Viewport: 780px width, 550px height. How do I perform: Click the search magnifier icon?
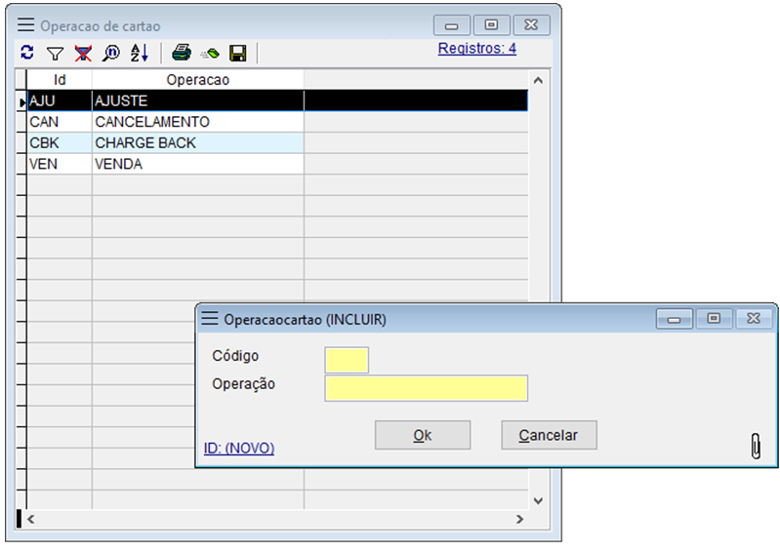click(x=111, y=54)
